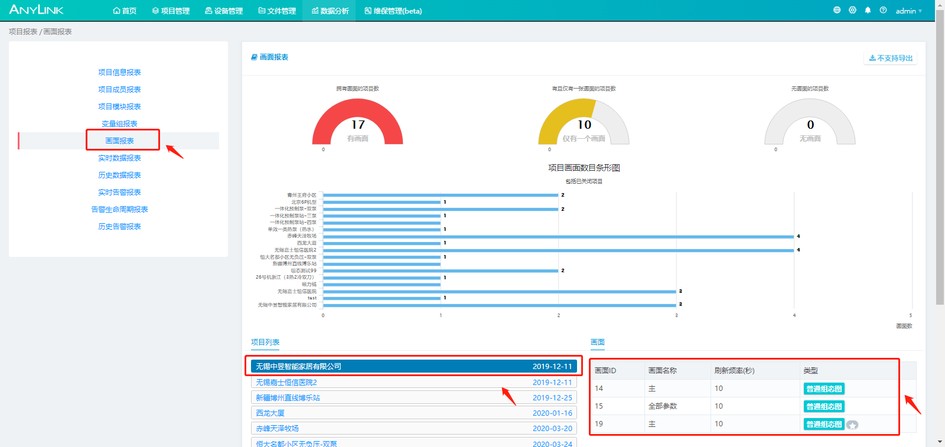Open 实时告警报表 in the sidebar
The width and height of the screenshot is (945, 447).
119,192
